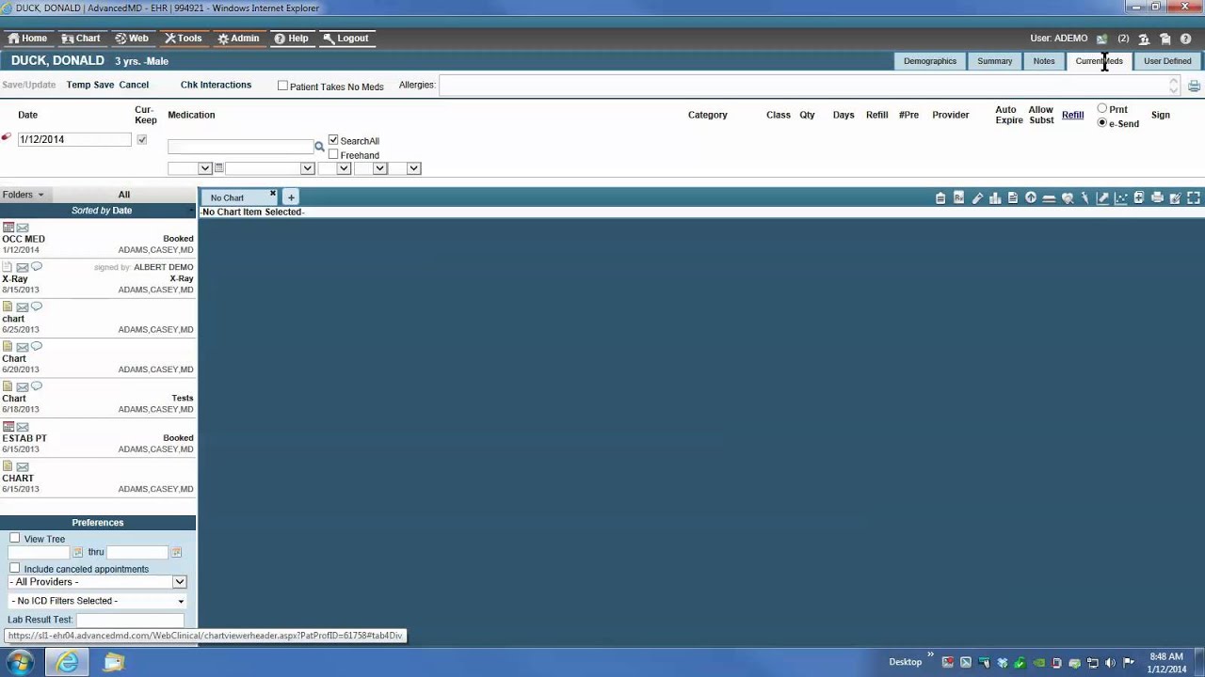1205x677 pixels.
Task: Open the wide dropdown under Medication field
Action: (269, 168)
